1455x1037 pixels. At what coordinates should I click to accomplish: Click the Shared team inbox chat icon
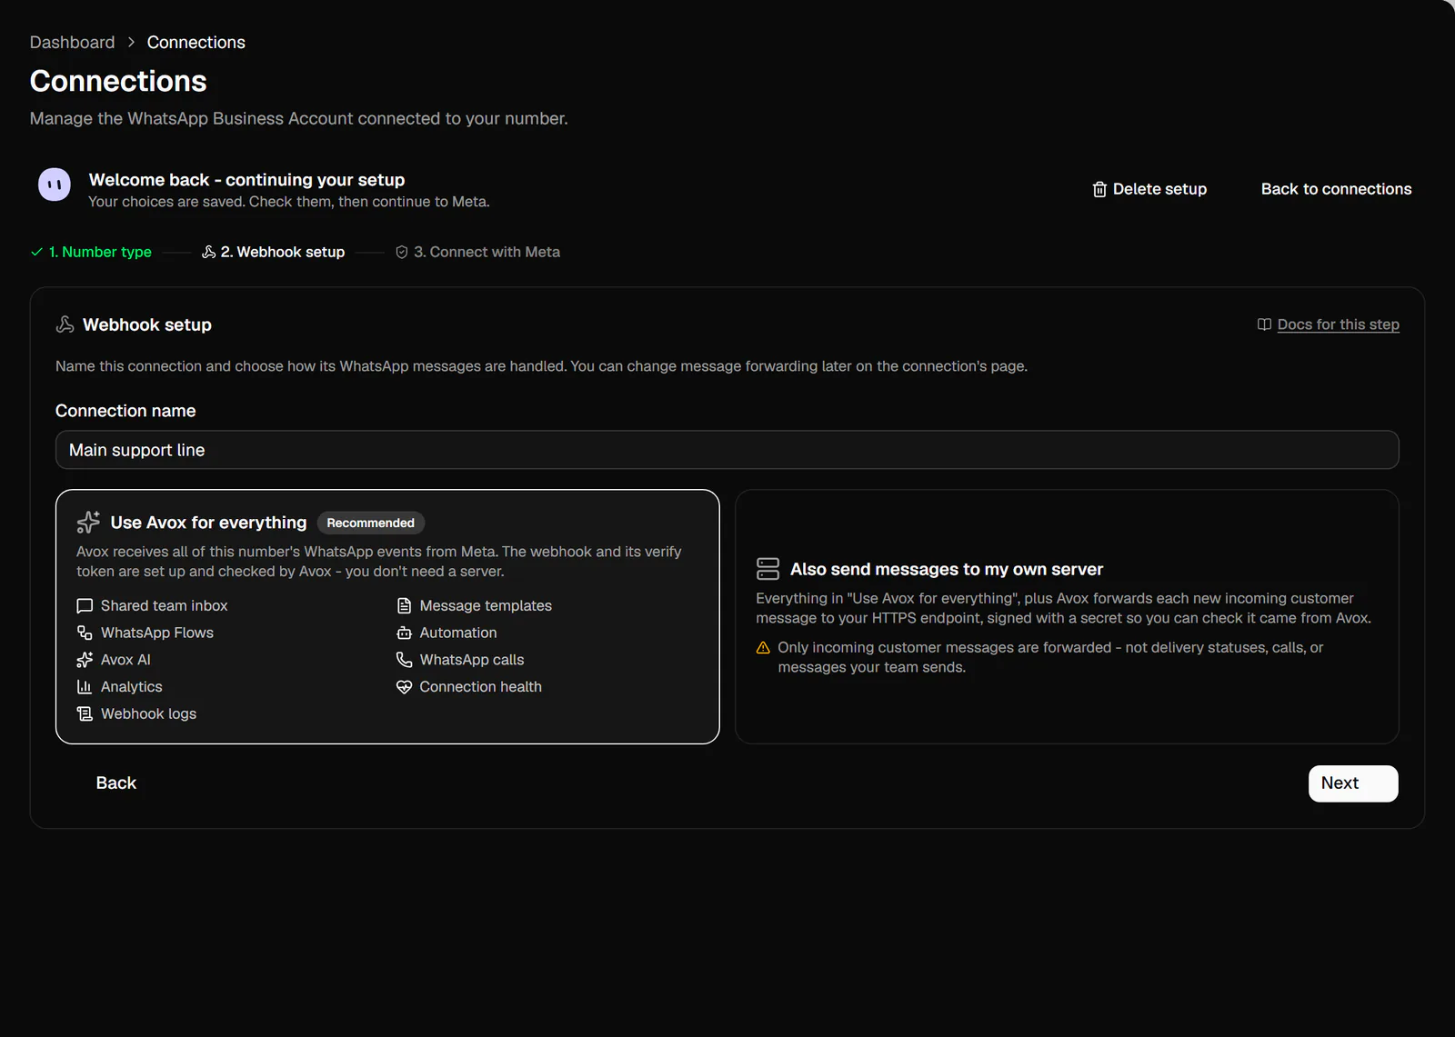(85, 605)
